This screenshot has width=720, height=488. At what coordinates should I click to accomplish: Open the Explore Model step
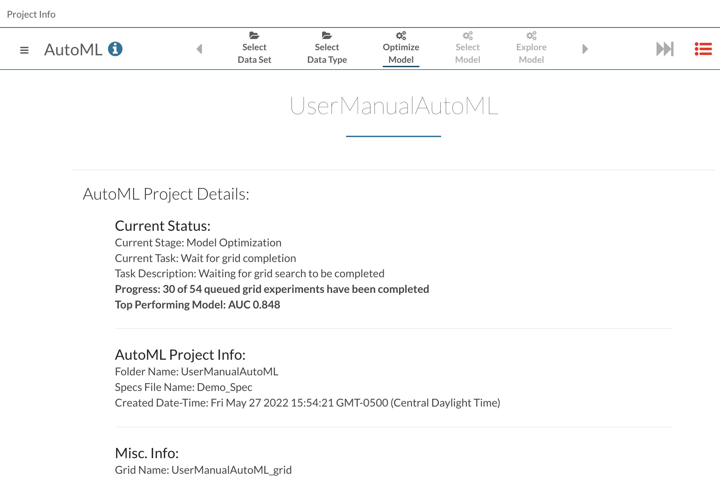(x=531, y=54)
